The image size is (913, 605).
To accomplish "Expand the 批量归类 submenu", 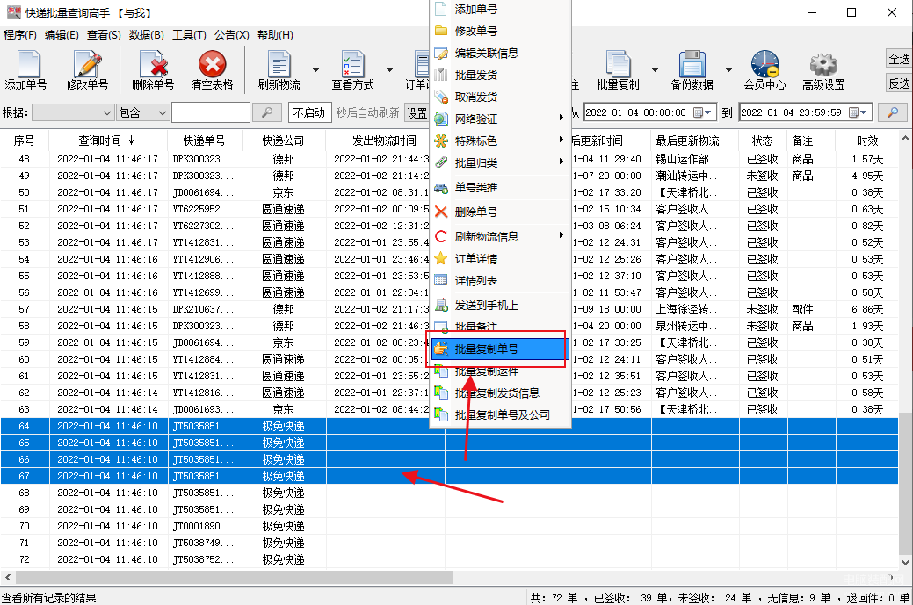I will (501, 163).
